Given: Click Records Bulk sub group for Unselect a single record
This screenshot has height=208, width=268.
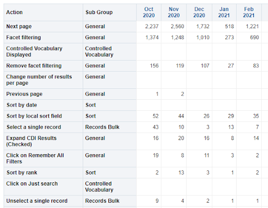Looking at the screenshot, I should [109, 201].
